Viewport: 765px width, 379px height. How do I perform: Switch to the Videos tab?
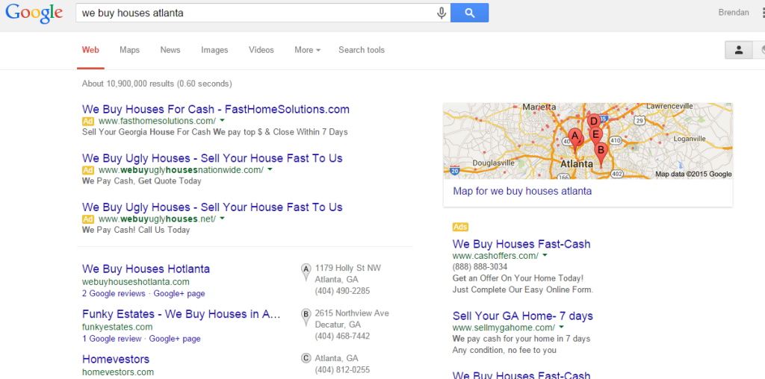[x=261, y=50]
